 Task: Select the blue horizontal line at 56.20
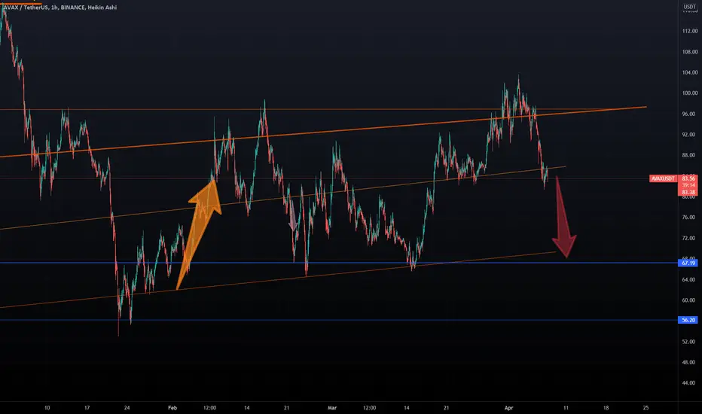(339, 320)
